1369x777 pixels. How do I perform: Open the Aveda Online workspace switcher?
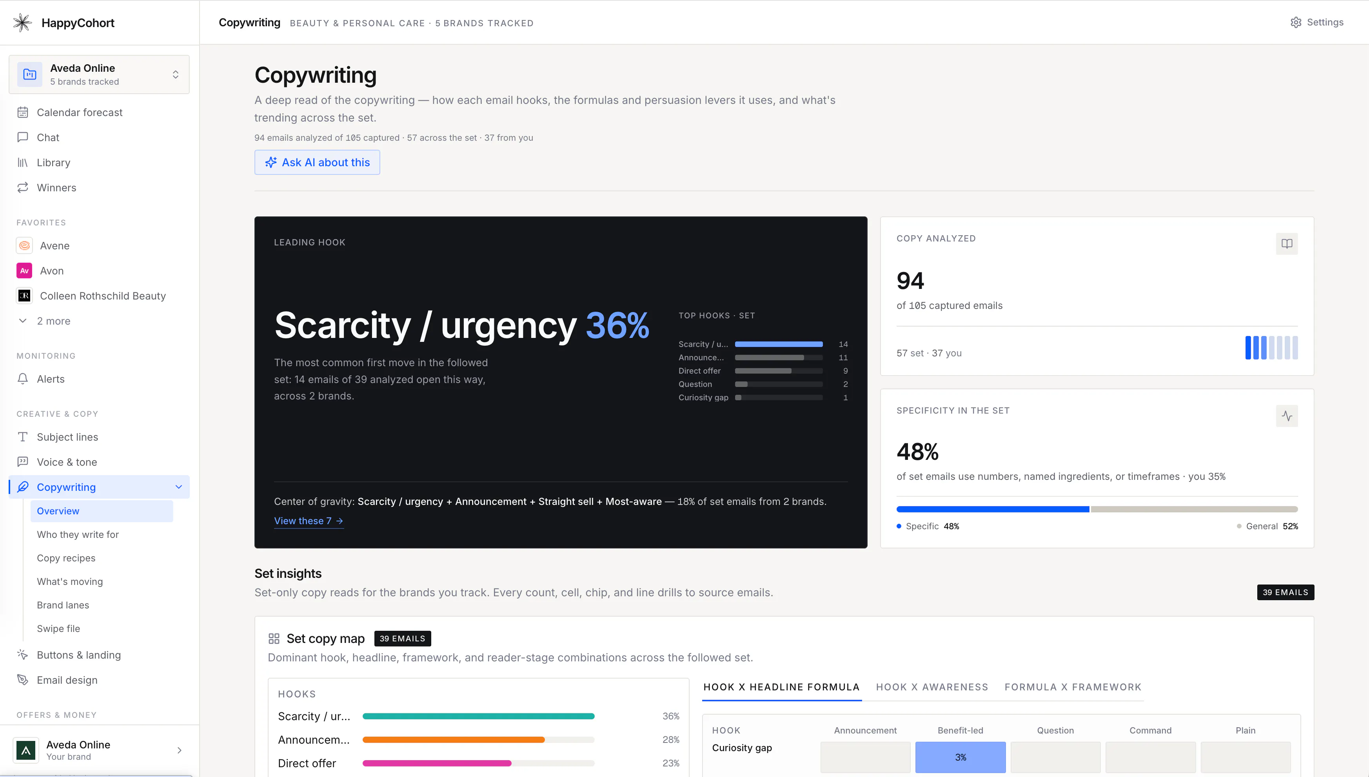pos(99,75)
